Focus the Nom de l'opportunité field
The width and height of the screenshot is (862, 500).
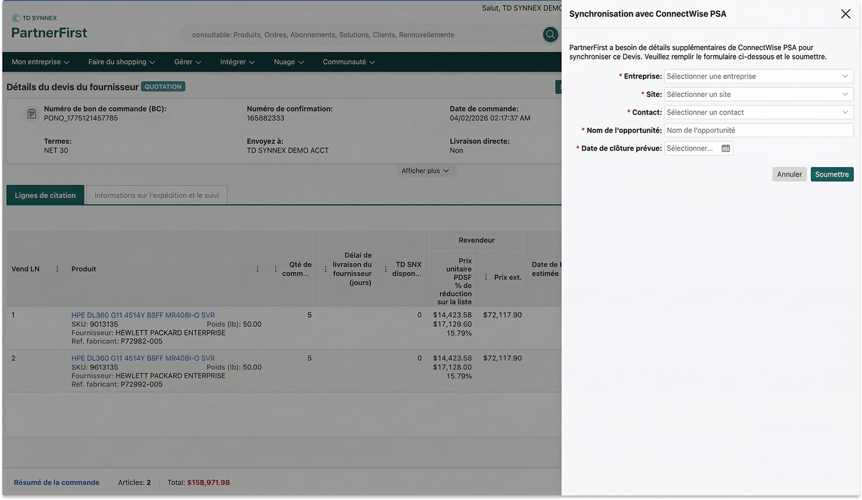click(x=758, y=130)
